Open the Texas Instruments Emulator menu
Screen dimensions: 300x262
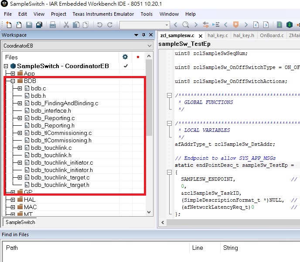(x=103, y=14)
